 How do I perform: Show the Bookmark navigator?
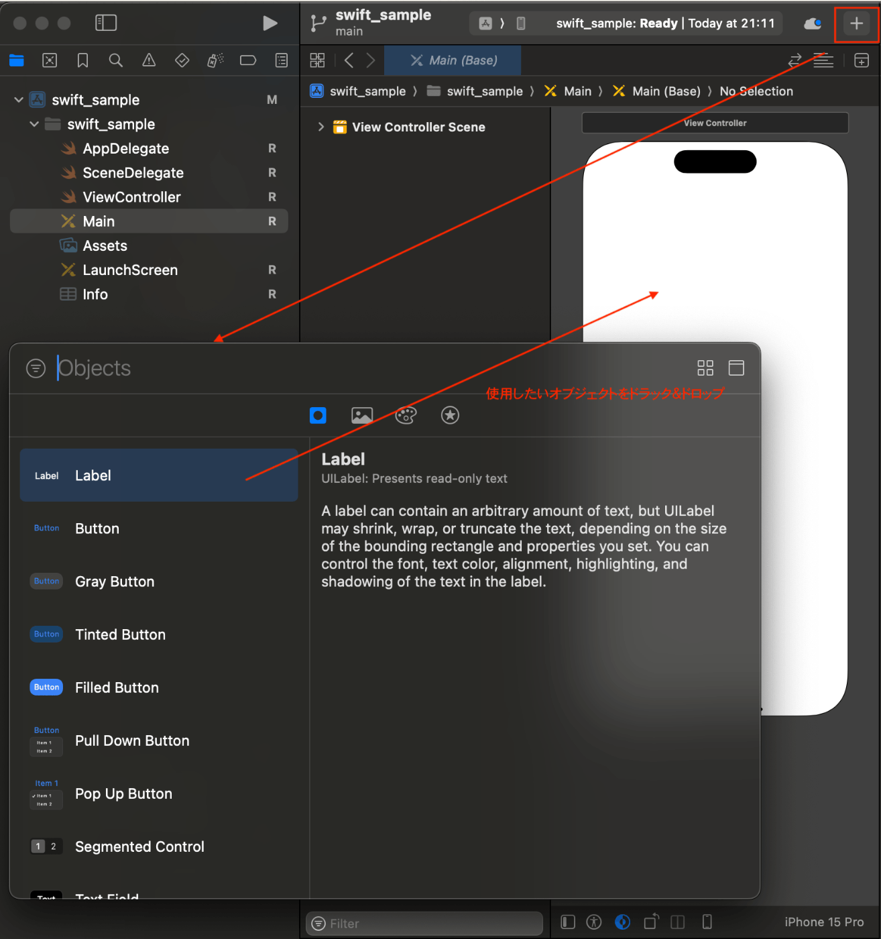[x=82, y=60]
